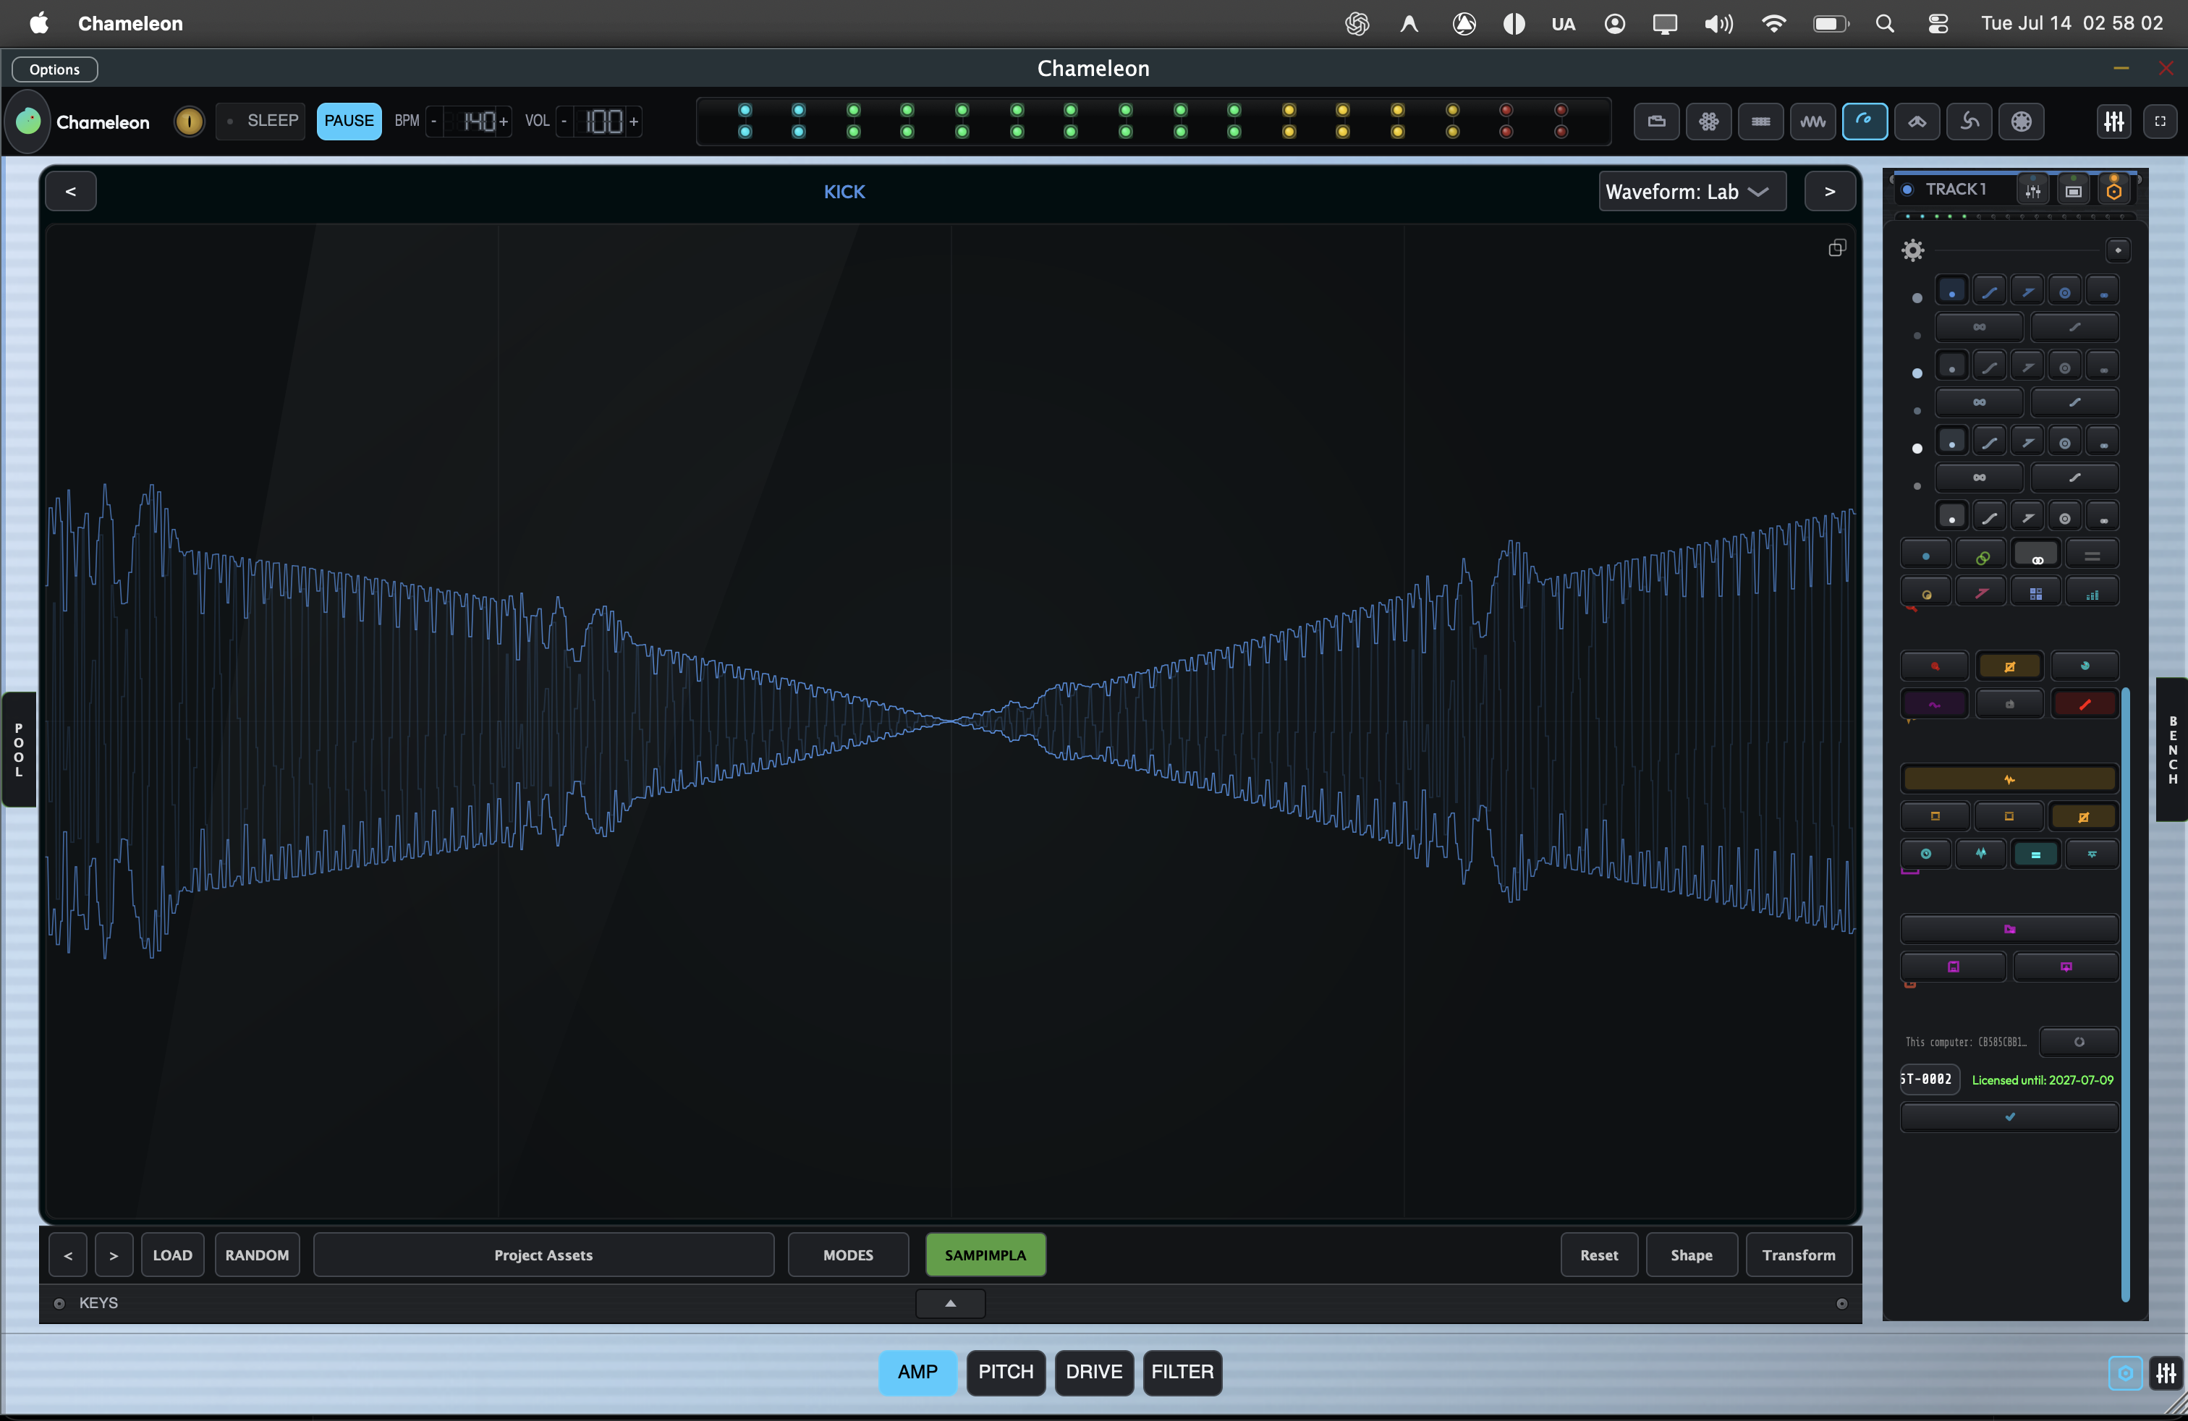The width and height of the screenshot is (2188, 1421).
Task: Open the Waveform: Lab dropdown
Action: point(1692,191)
